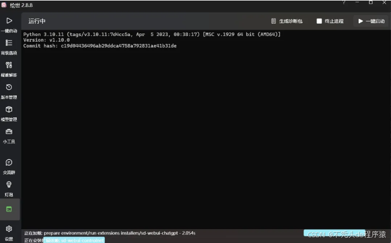Viewport: 391px width, 243px height.
Task: Click the Commit hash console line
Action: (99, 46)
